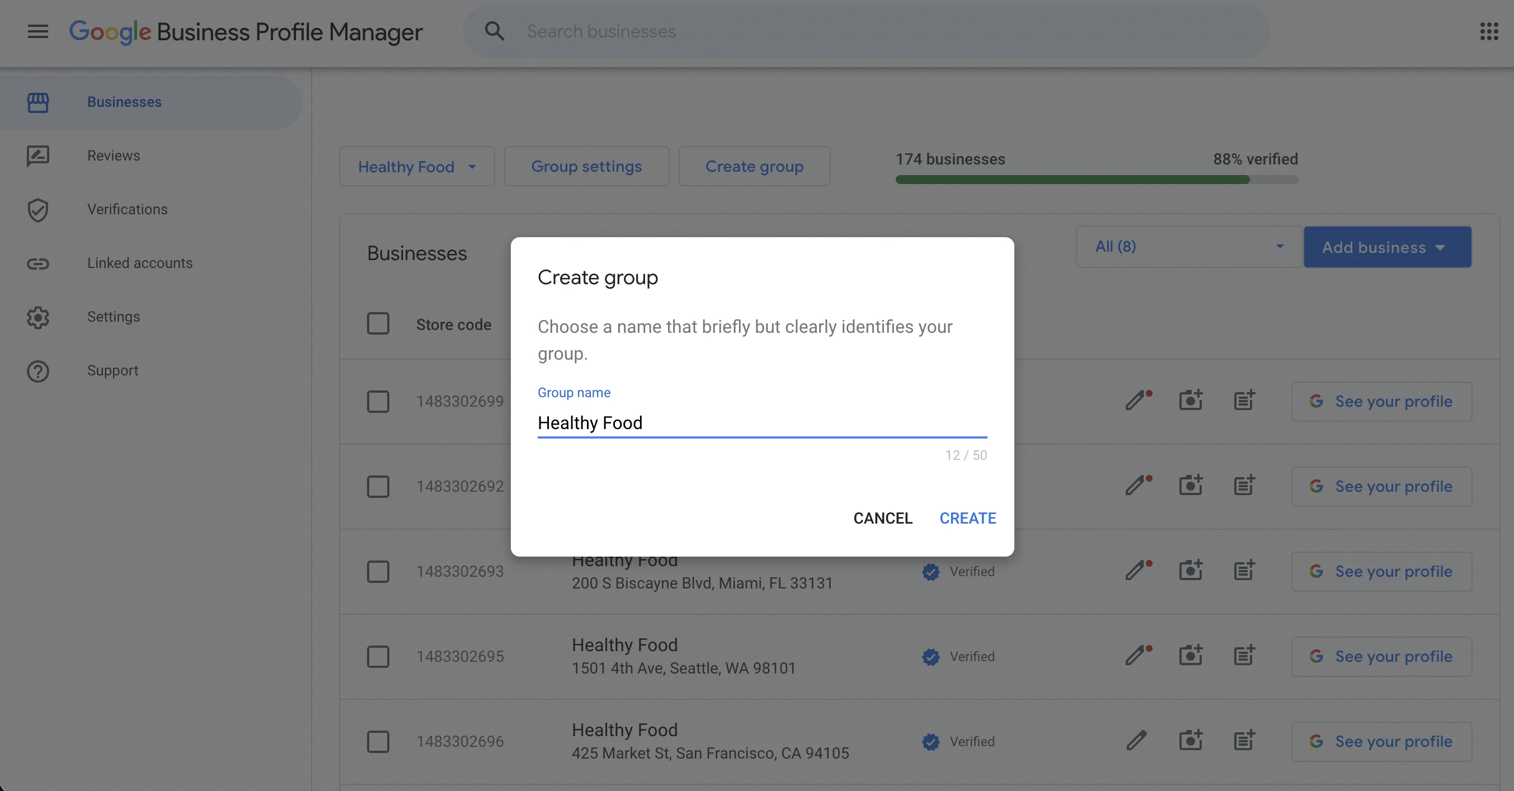This screenshot has width=1514, height=791.
Task: Click inside the Group name text field
Action: pyautogui.click(x=761, y=422)
